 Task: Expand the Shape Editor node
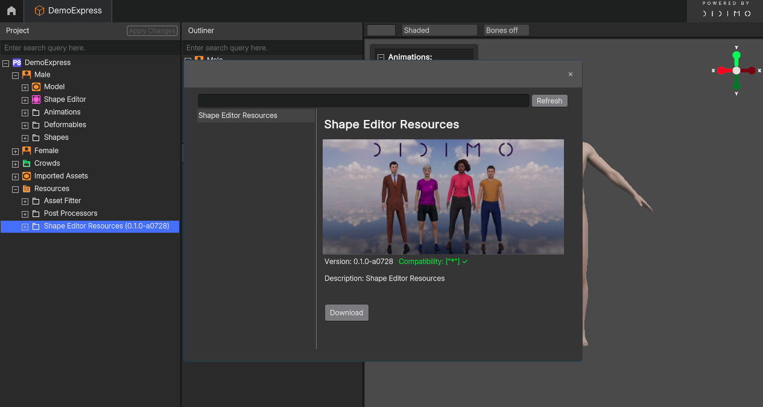click(x=25, y=100)
